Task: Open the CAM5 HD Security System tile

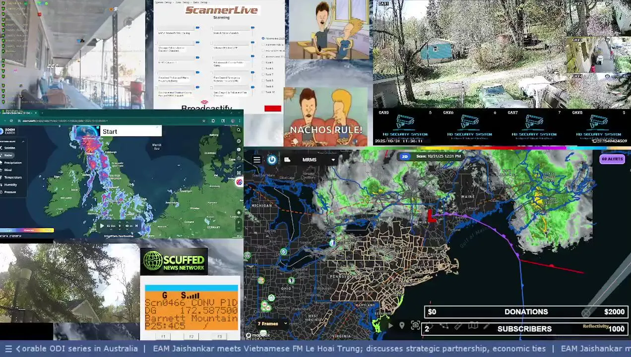Action: (405, 127)
